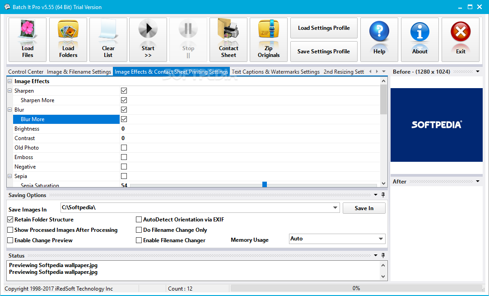The image size is (489, 296).
Task: Open the tab list dropdown arrow
Action: click(x=384, y=71)
